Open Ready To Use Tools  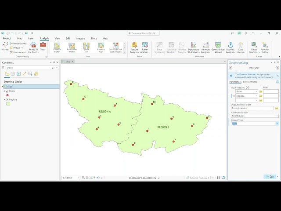(33, 47)
